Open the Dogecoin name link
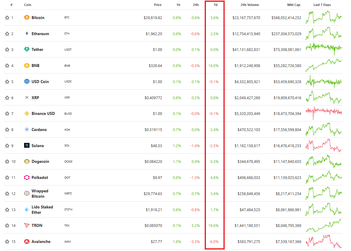351x251 pixels. pos(40,161)
